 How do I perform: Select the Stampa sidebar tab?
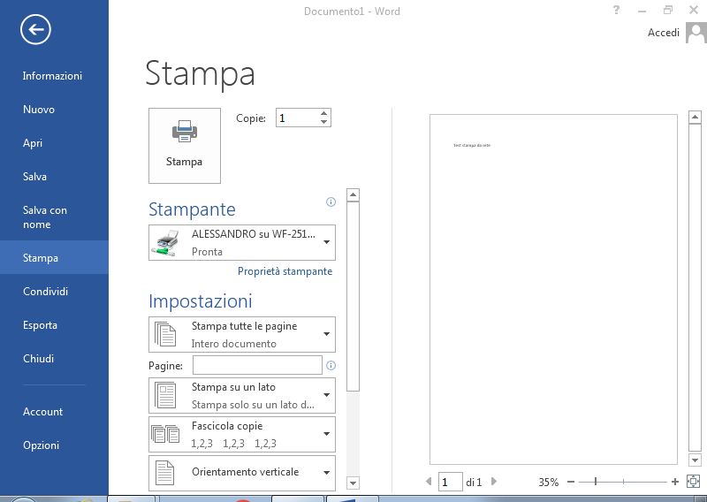(x=54, y=257)
